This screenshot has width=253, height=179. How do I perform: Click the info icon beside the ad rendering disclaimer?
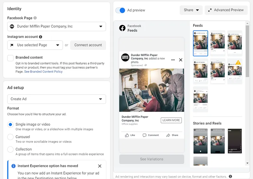(230, 176)
